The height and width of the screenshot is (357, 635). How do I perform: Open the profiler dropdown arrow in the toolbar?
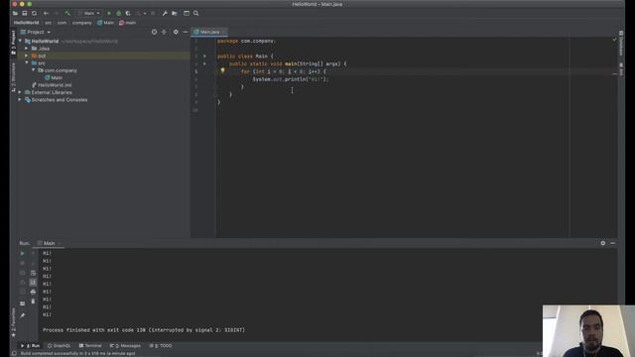145,13
